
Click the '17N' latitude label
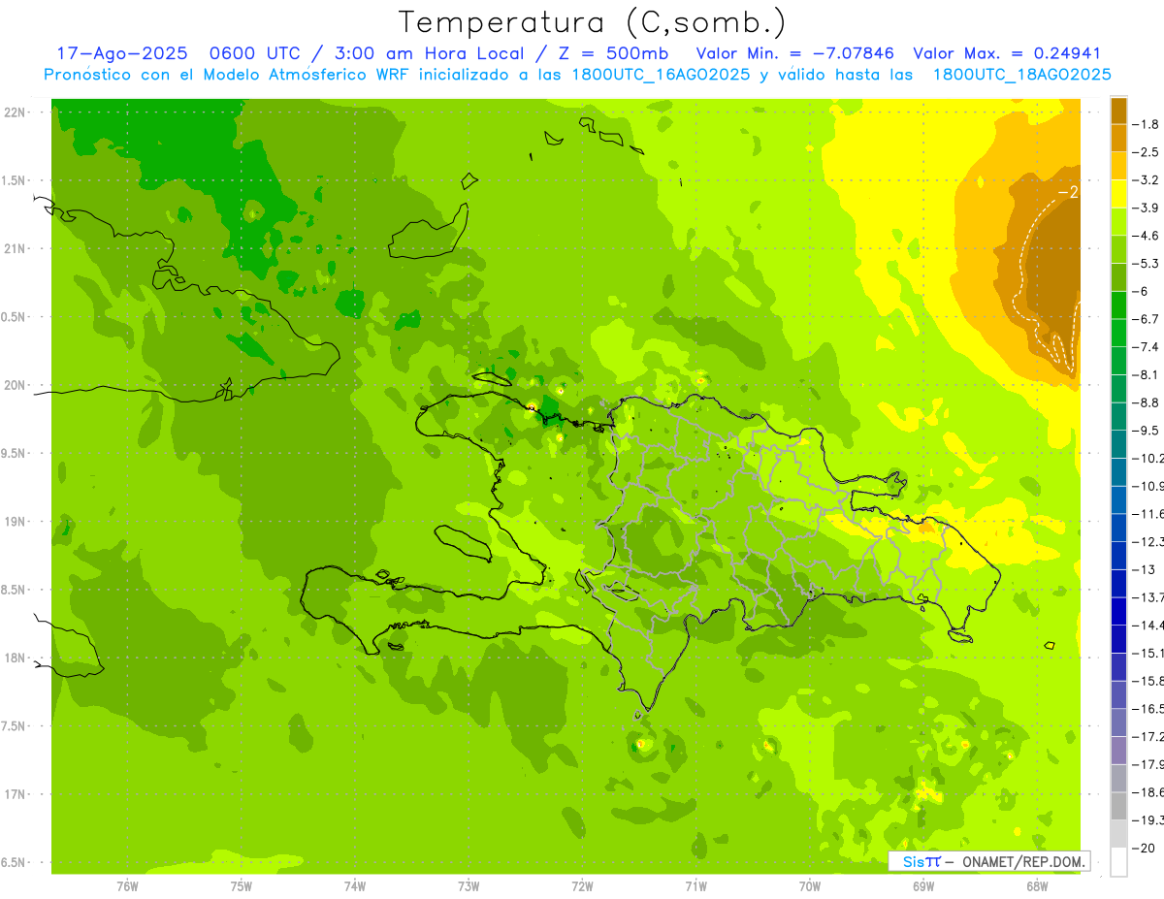pos(15,795)
